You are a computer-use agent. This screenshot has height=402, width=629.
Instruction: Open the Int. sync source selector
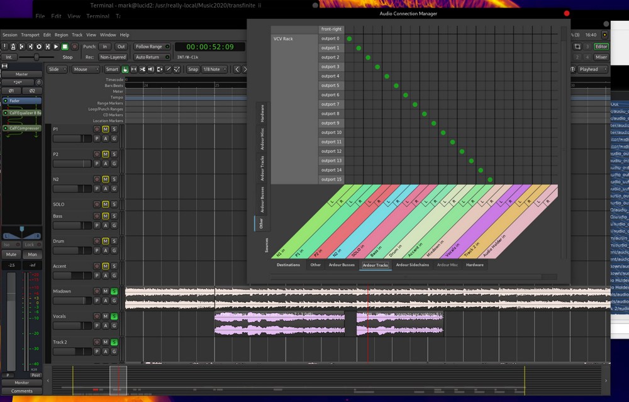point(9,57)
